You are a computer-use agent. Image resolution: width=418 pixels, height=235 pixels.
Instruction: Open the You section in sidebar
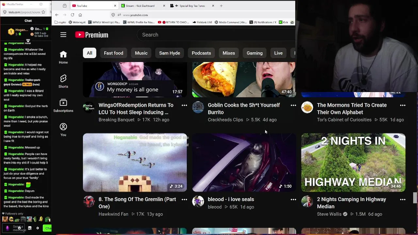63,130
